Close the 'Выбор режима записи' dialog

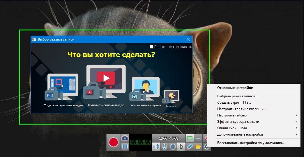click(x=188, y=39)
